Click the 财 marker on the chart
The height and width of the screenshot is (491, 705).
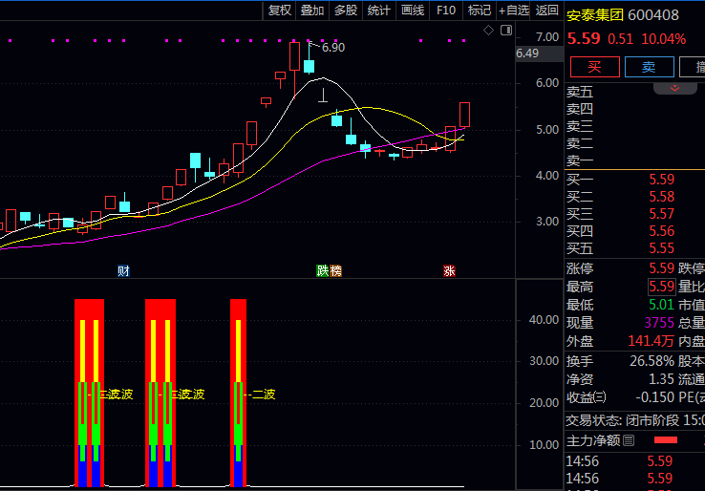pos(123,270)
